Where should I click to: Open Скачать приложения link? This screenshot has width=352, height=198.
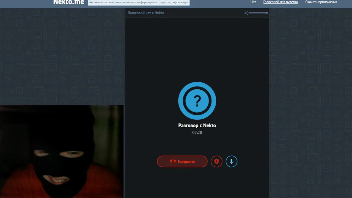coord(321,2)
